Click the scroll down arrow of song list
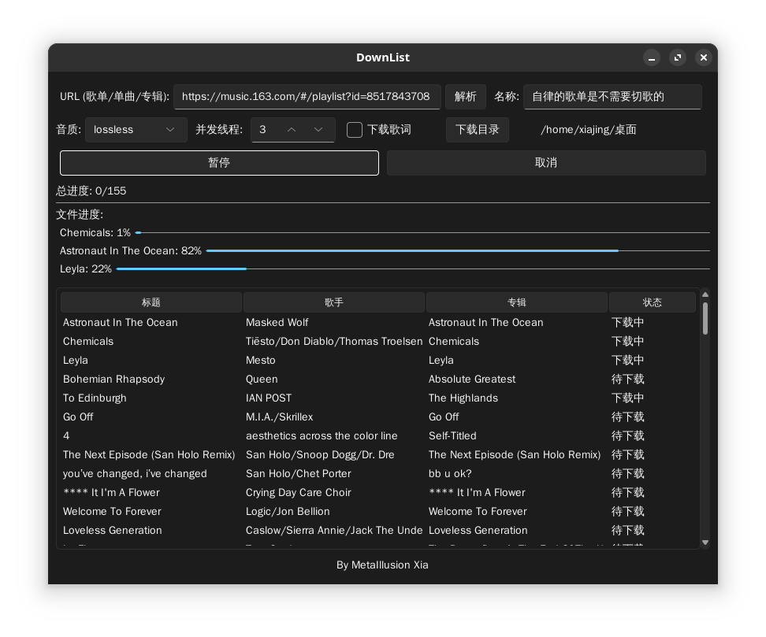The height and width of the screenshot is (637, 766). [x=705, y=542]
